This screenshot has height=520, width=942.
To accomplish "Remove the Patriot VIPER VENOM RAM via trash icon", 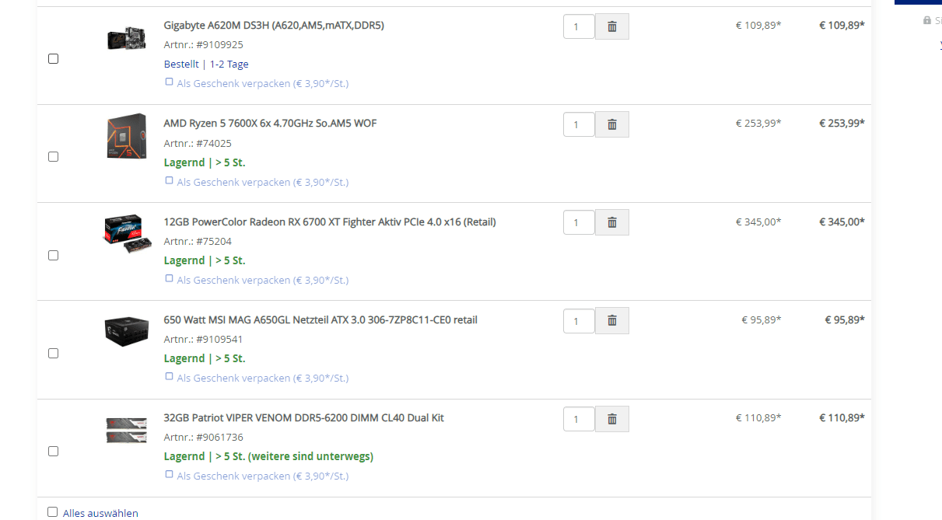I will point(612,418).
